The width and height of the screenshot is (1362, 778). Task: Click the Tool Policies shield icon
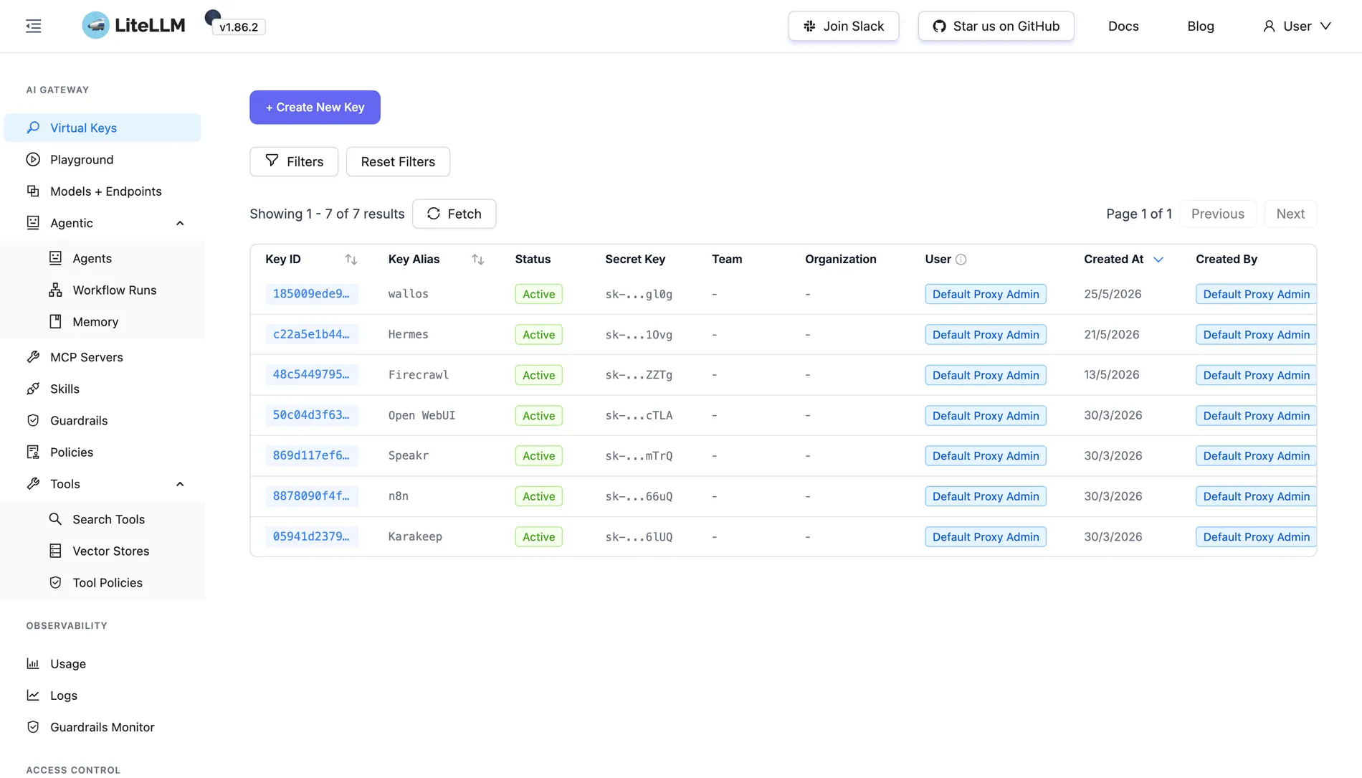[55, 582]
